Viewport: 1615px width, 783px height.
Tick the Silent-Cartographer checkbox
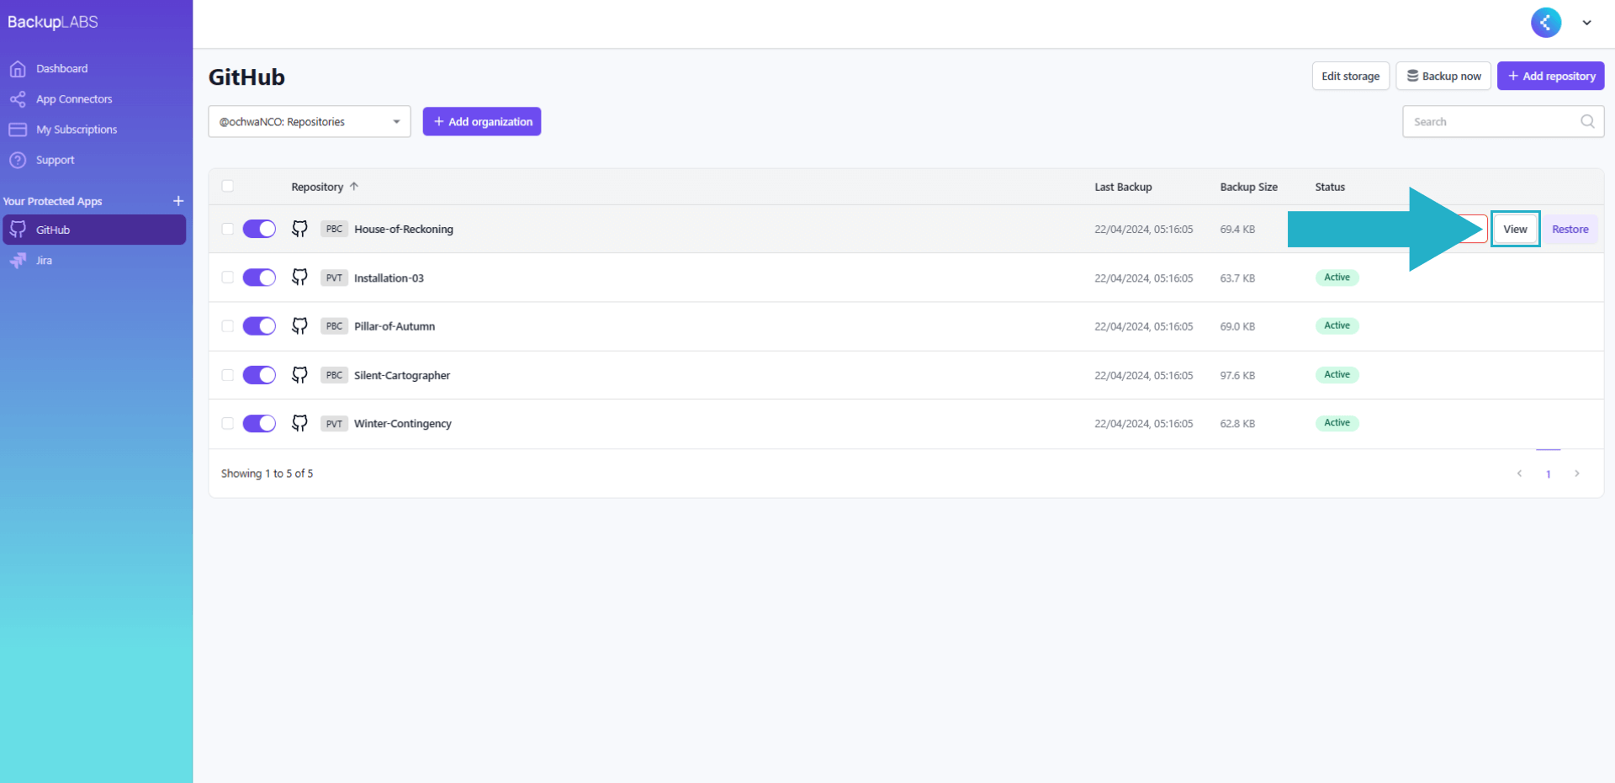[227, 375]
